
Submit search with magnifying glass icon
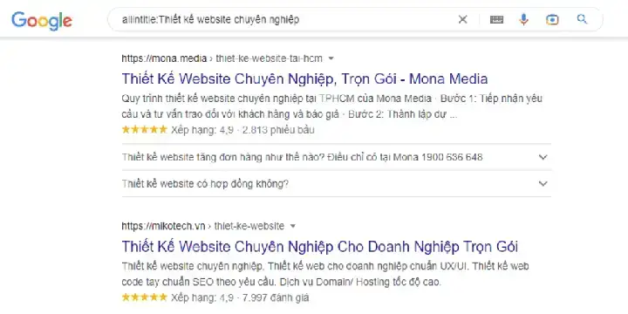pos(582,19)
